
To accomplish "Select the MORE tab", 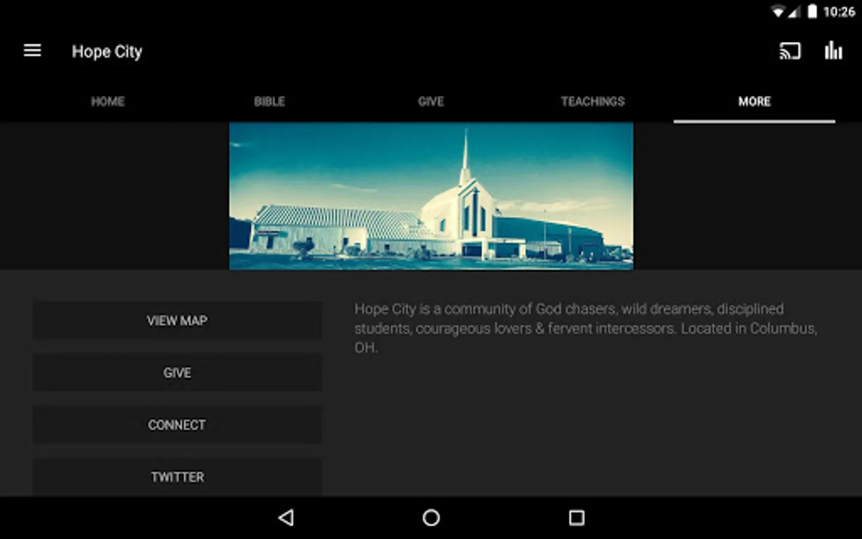I will pyautogui.click(x=754, y=101).
